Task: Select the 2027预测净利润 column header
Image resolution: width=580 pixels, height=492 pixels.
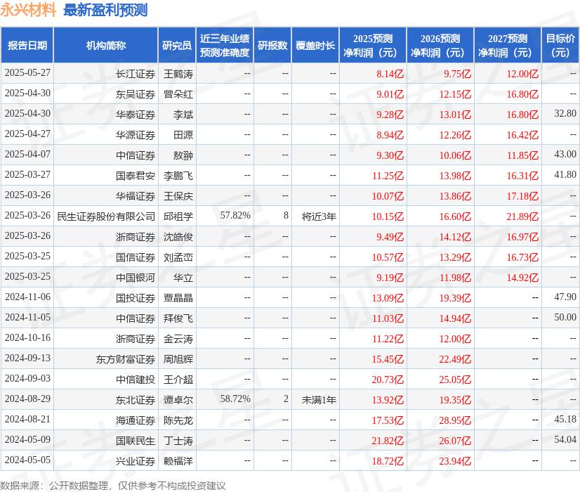Action: coord(508,45)
